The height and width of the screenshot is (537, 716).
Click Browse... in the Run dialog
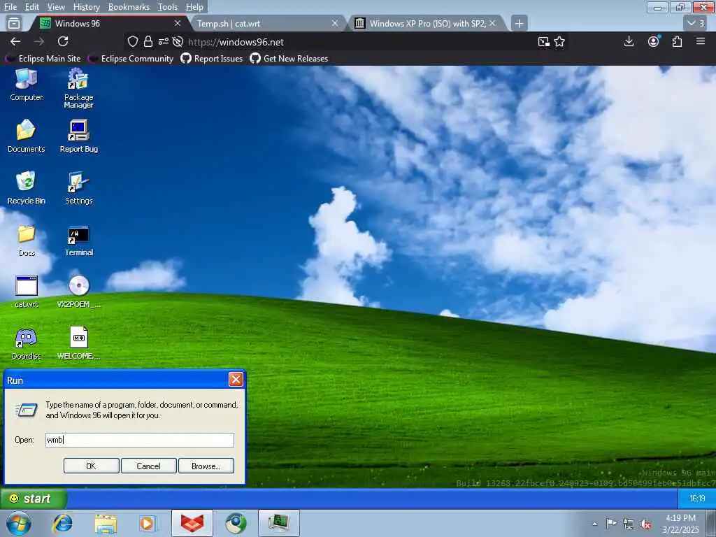tap(206, 466)
